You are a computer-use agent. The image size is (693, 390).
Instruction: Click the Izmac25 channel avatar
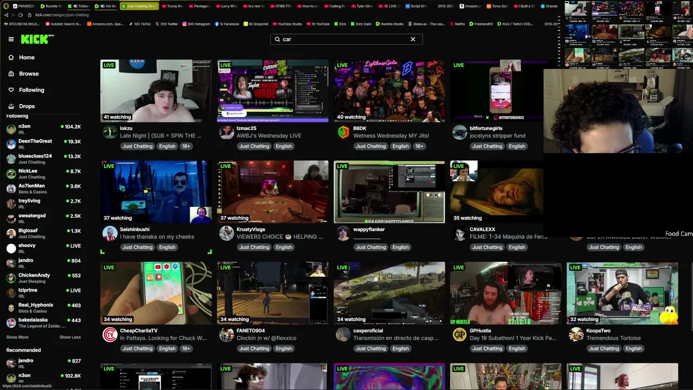click(227, 132)
